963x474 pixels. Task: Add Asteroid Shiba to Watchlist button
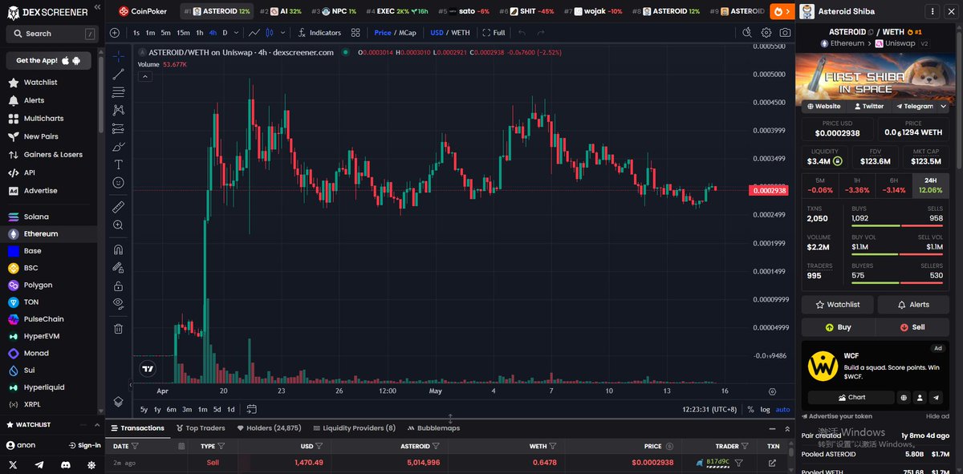point(837,305)
